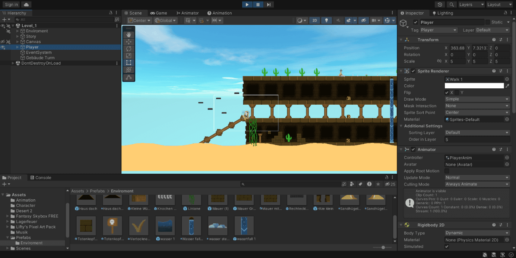
Task: Click Search by Label tag icon
Action: 360,184
